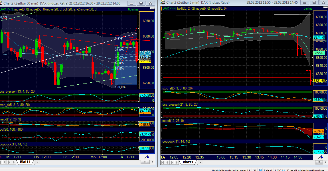Select cci(20, 100, -100) indicator label
This screenshot has height=171, width=328.
click(x=11, y=129)
